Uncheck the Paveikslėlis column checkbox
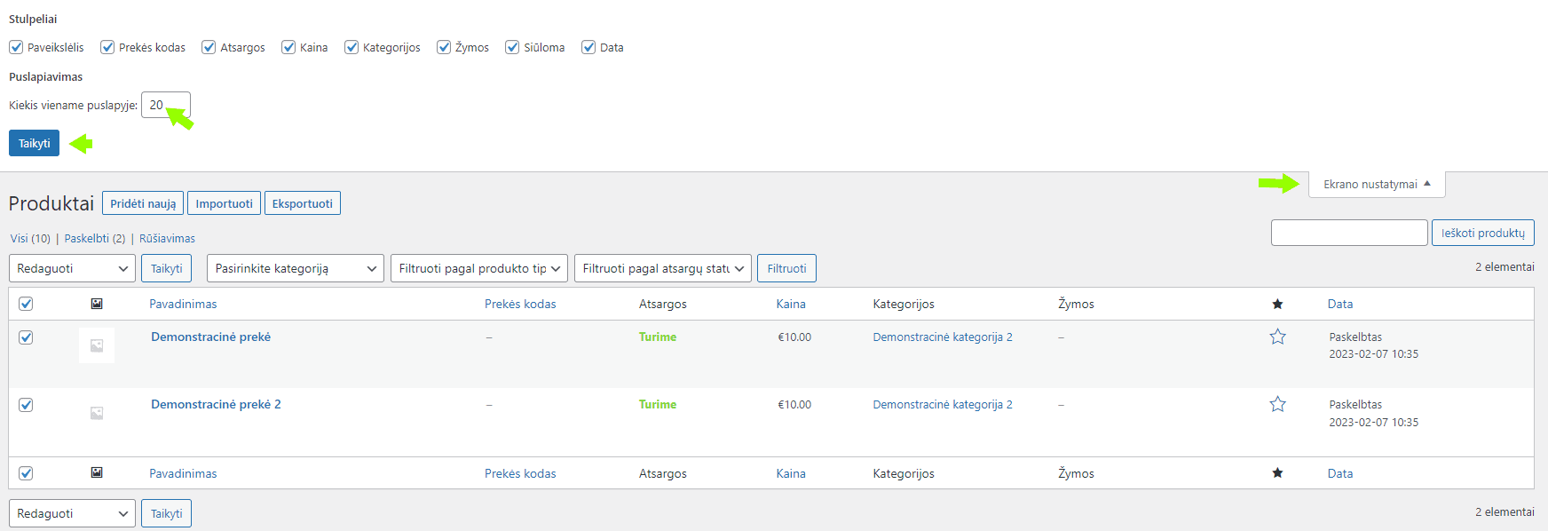The width and height of the screenshot is (1548, 531). [x=16, y=47]
